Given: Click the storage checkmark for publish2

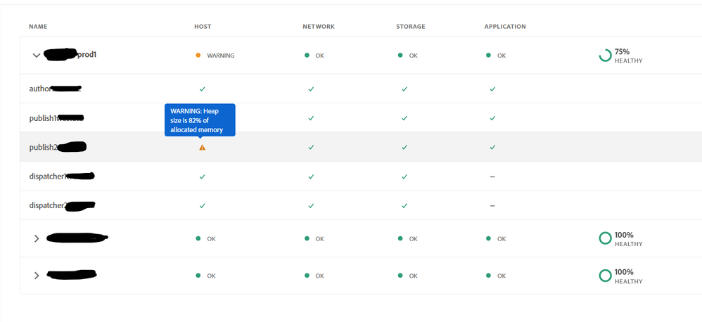Looking at the screenshot, I should click(x=404, y=148).
